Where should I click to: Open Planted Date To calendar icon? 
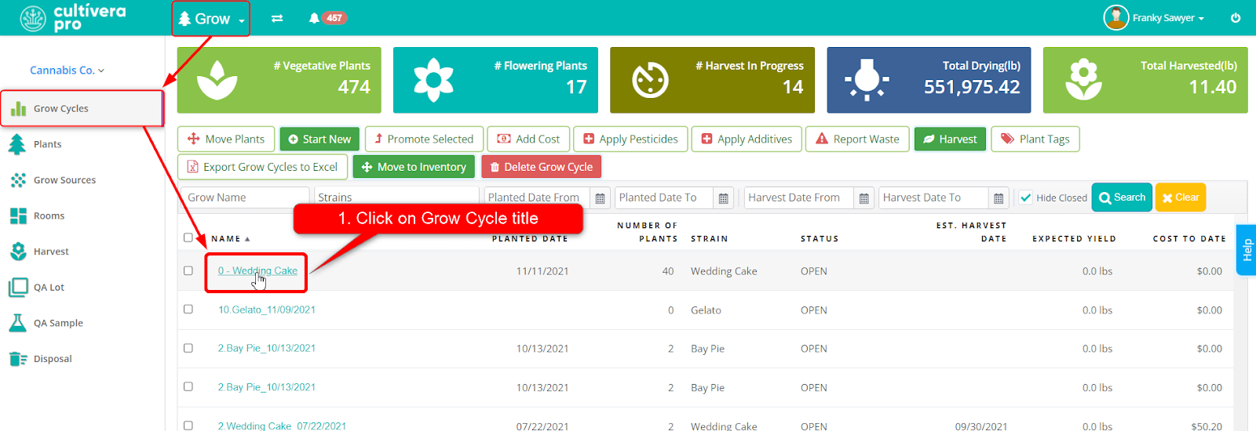tap(723, 198)
